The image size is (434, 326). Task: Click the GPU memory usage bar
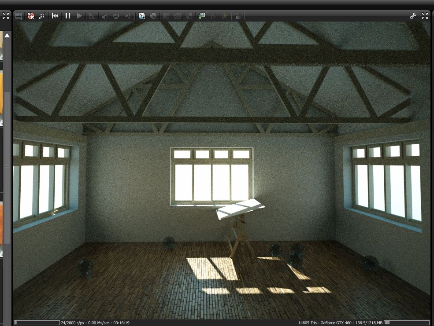point(407,322)
